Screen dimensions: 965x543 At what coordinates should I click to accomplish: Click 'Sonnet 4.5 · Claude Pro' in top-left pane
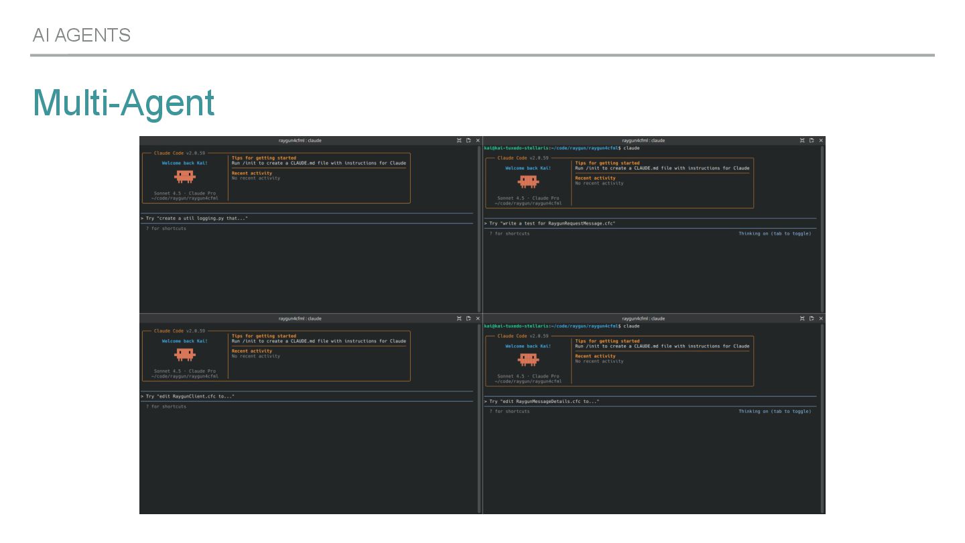185,193
